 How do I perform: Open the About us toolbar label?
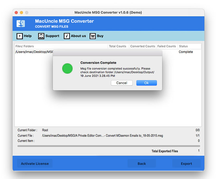pyautogui.click(x=78, y=36)
